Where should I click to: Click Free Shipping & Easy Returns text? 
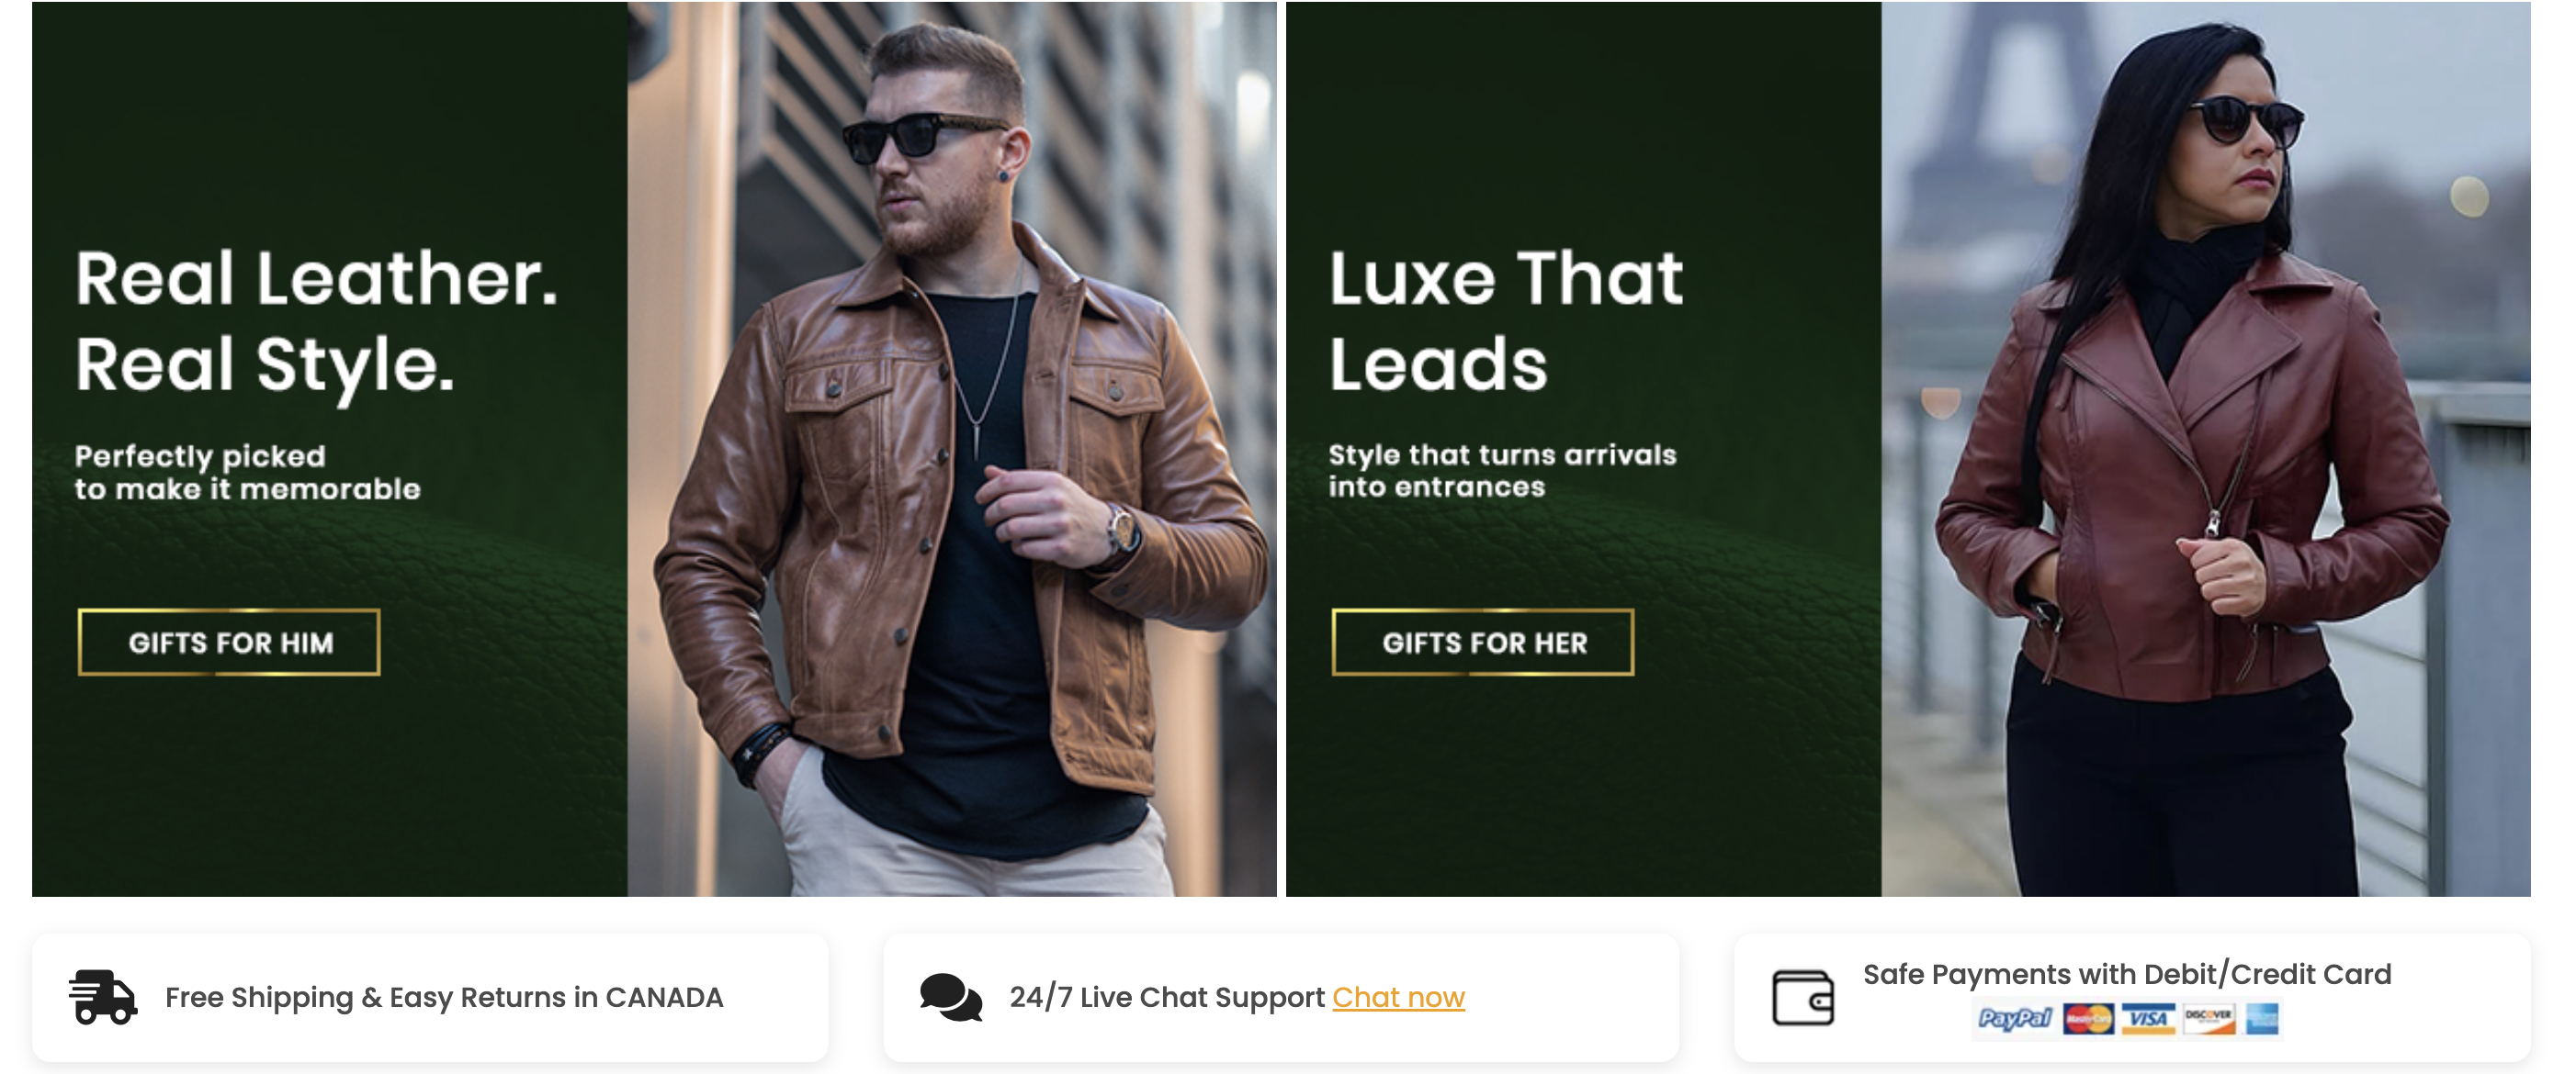click(x=444, y=997)
